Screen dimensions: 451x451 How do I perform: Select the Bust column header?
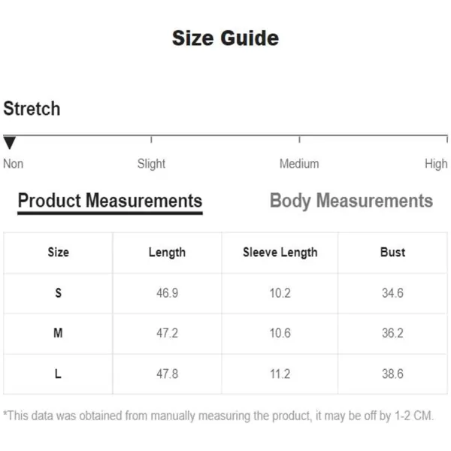392,253
